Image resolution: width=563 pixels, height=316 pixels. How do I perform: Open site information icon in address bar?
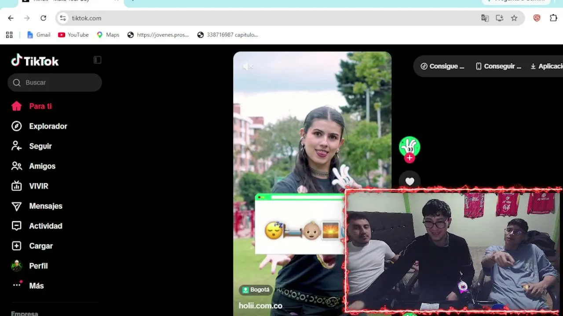pyautogui.click(x=63, y=18)
